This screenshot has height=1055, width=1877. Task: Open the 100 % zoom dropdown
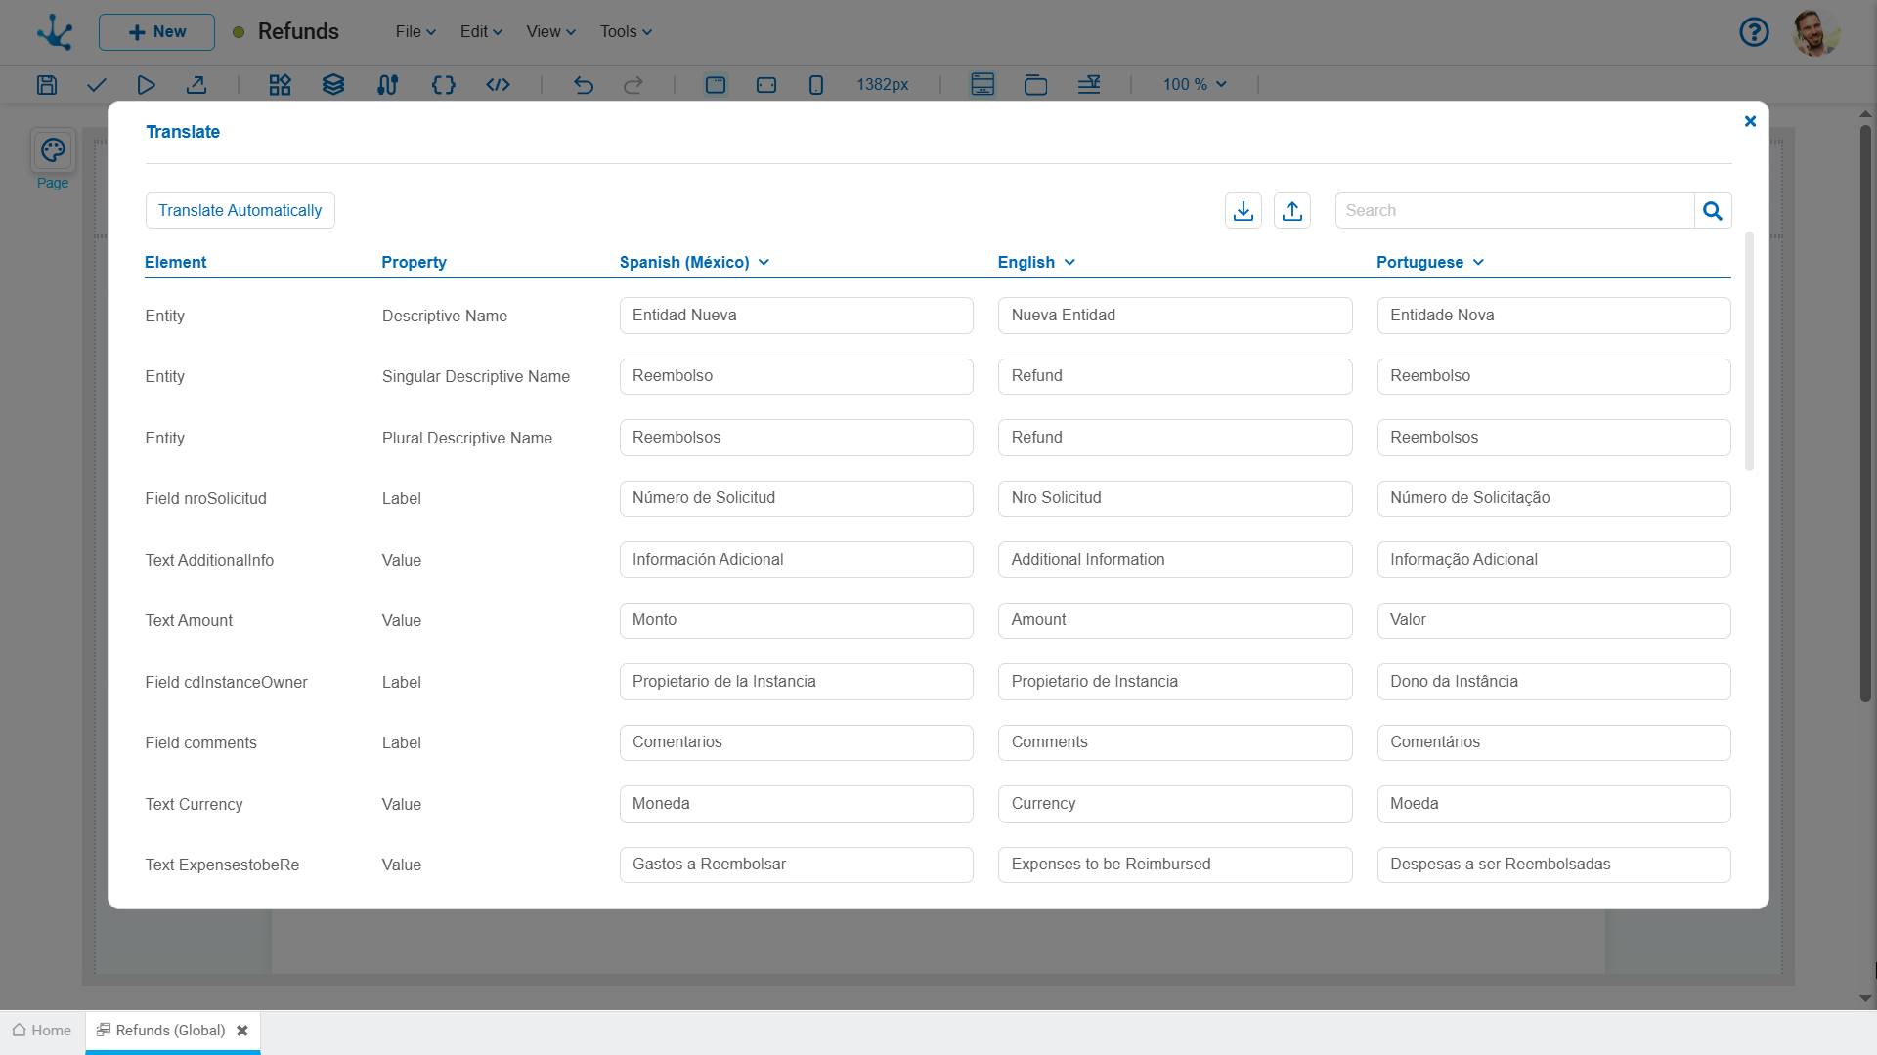click(1194, 85)
